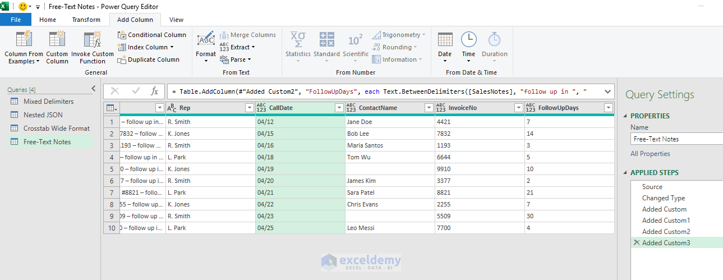Cancel formula edit with X
This screenshot has height=280, width=723.
(115, 91)
